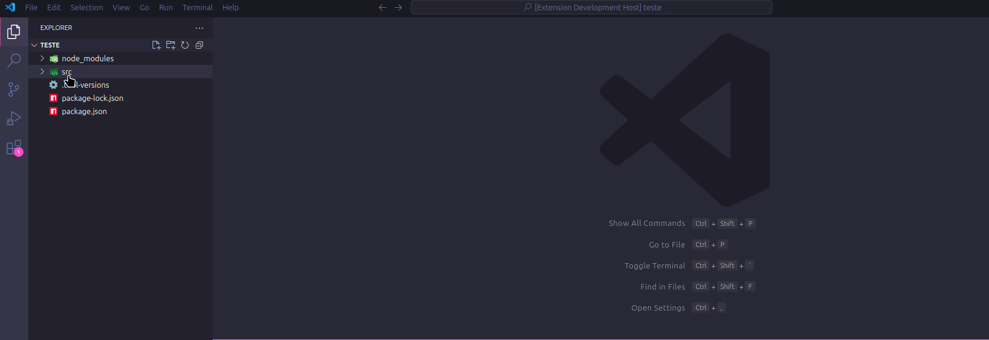Open Explorer views and more actions menu
This screenshot has width=989, height=340.
(199, 28)
